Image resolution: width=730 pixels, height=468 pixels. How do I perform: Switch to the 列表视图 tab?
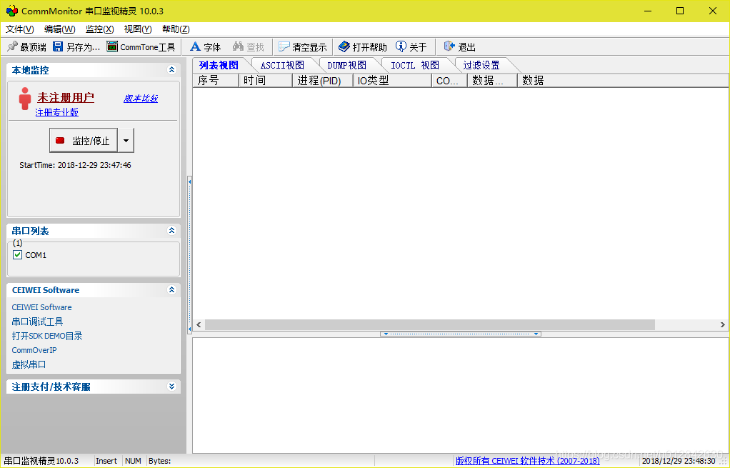tap(219, 65)
